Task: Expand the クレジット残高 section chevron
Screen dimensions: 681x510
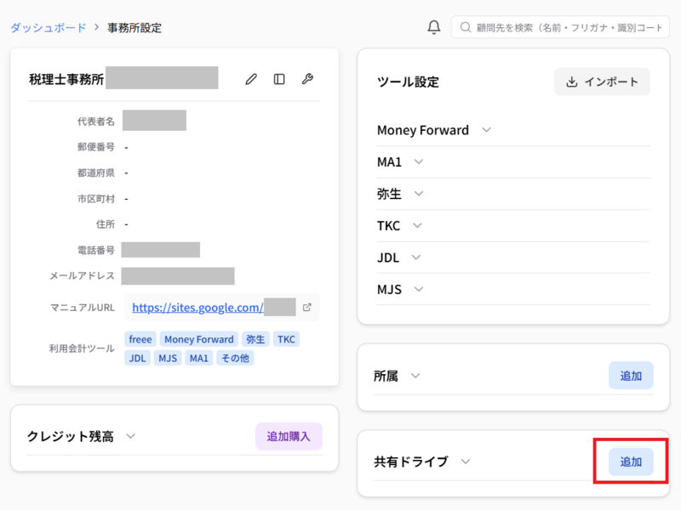Action: click(x=131, y=436)
